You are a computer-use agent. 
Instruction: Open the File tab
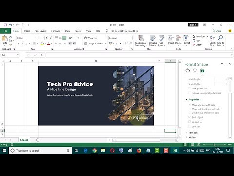[x=5, y=31]
